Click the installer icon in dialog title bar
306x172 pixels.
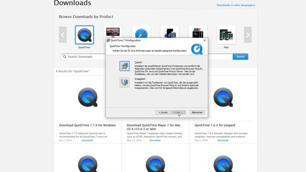108,40
